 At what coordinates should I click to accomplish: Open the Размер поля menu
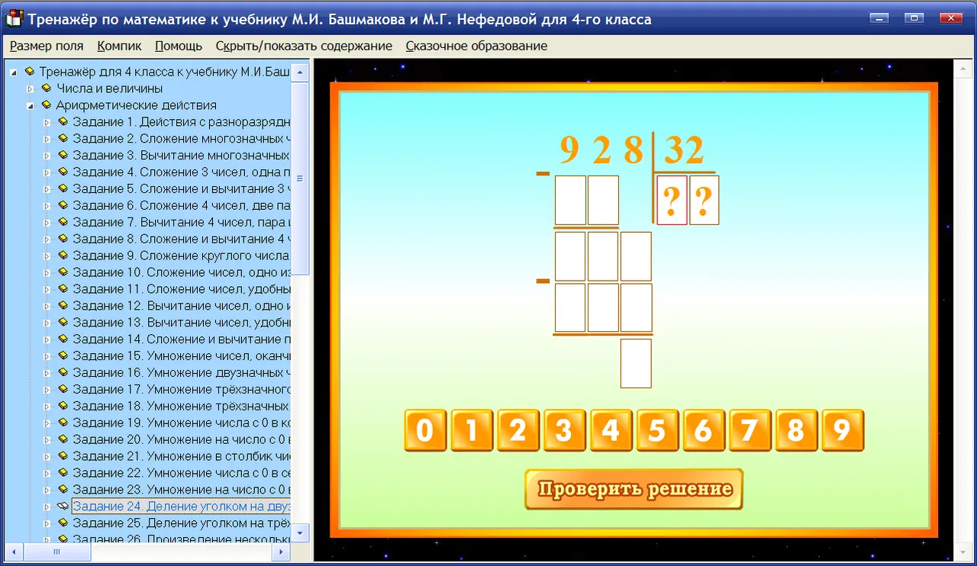(x=47, y=46)
